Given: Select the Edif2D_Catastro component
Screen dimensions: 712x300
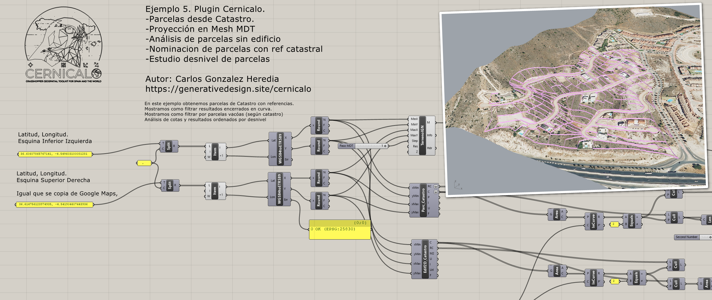Looking at the screenshot, I should (425, 259).
